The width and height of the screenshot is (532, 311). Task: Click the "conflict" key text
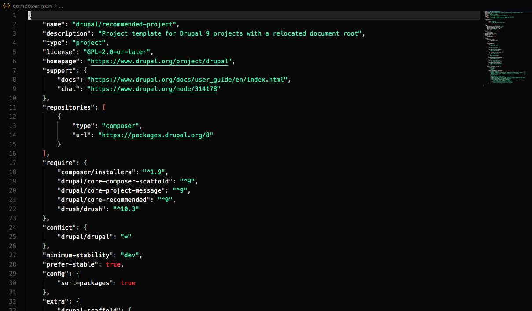[61, 227]
